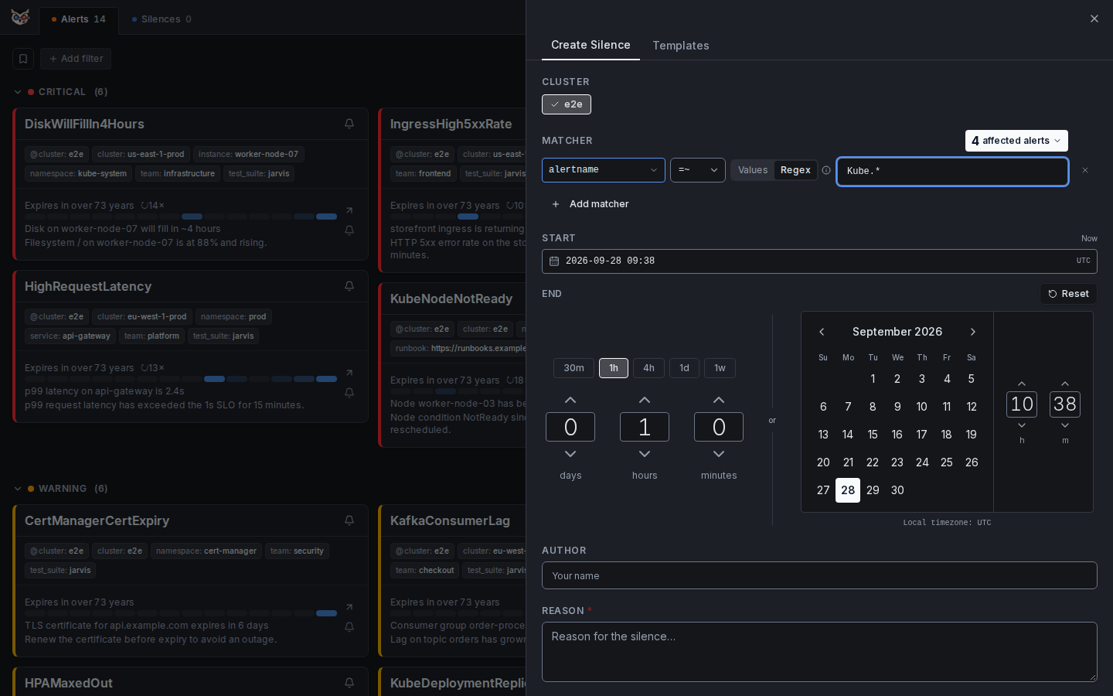Click the bell icon on the HighRequestLatency card
1113x696 pixels.
(349, 286)
